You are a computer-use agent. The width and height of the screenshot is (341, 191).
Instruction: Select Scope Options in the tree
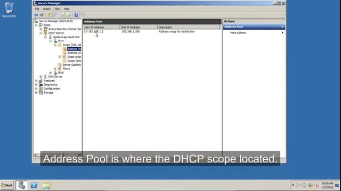[74, 61]
